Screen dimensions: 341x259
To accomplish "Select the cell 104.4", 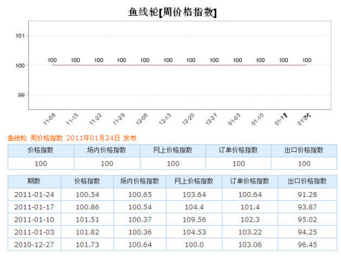I will pos(194,207).
